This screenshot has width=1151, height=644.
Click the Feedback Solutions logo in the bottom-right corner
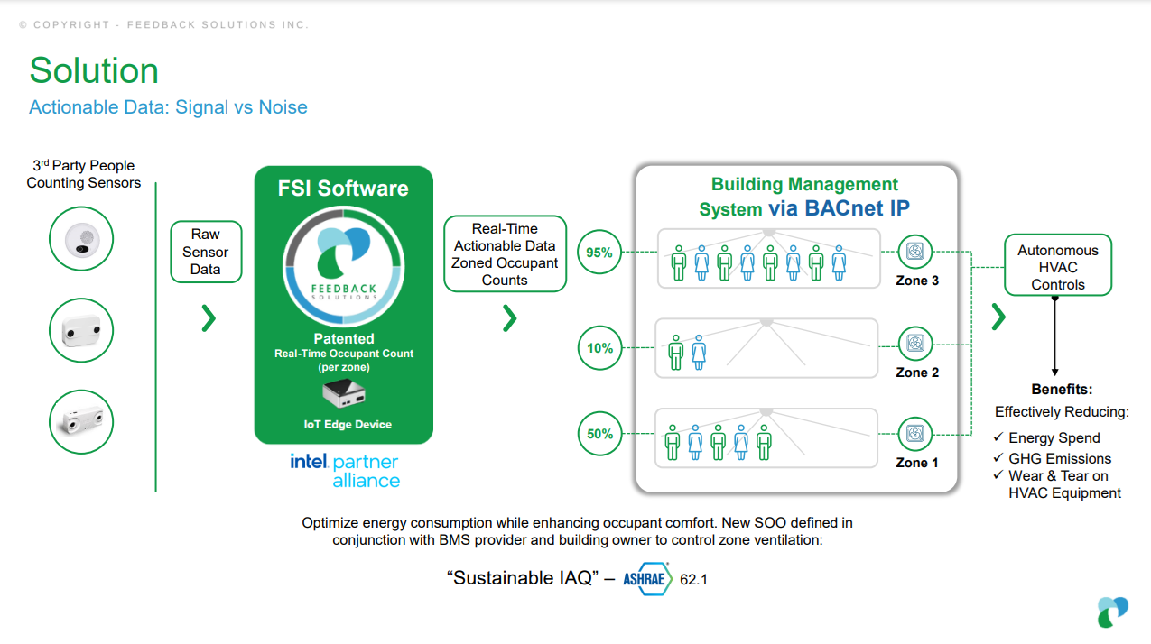click(x=1113, y=612)
